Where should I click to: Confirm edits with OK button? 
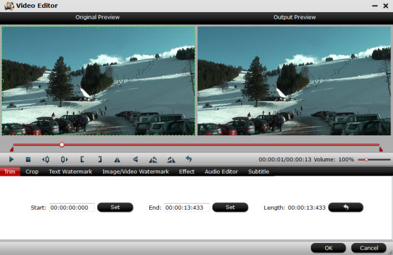pos(328,248)
